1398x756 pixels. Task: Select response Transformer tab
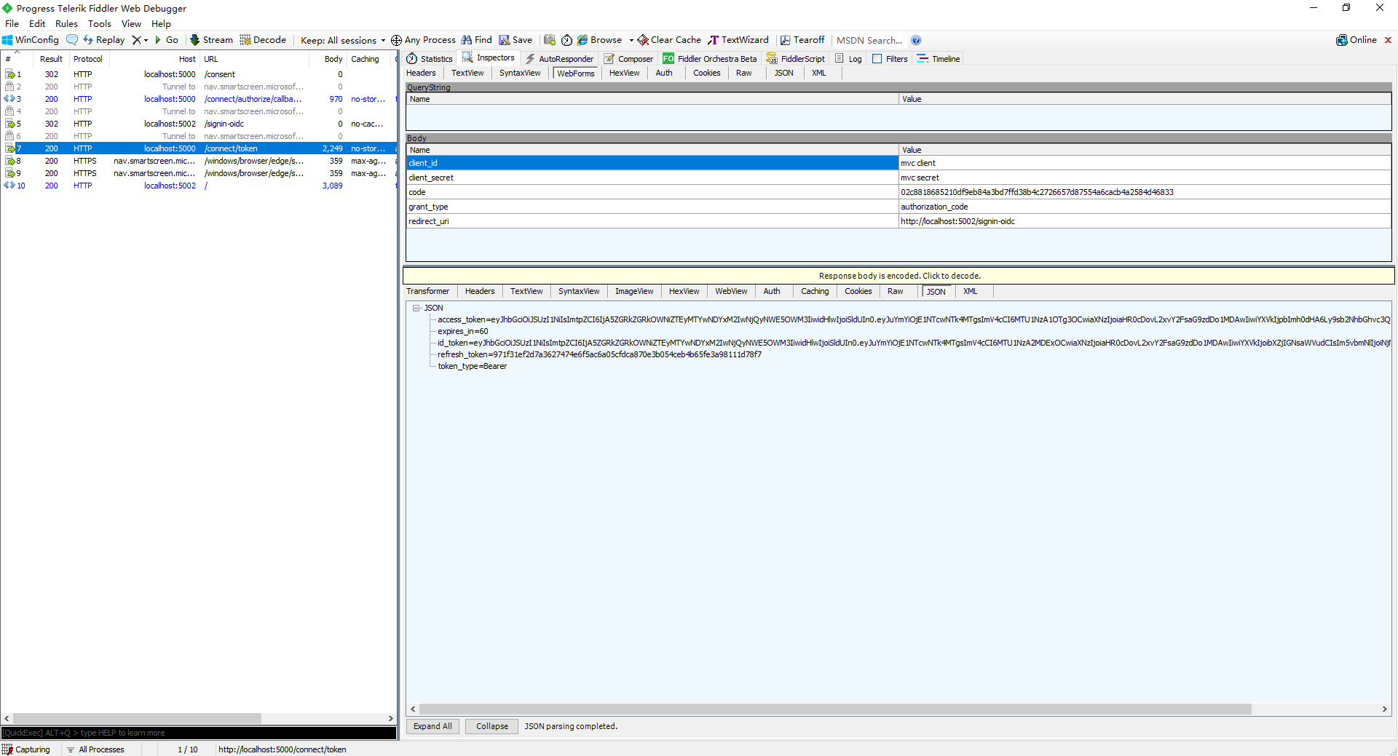point(427,291)
